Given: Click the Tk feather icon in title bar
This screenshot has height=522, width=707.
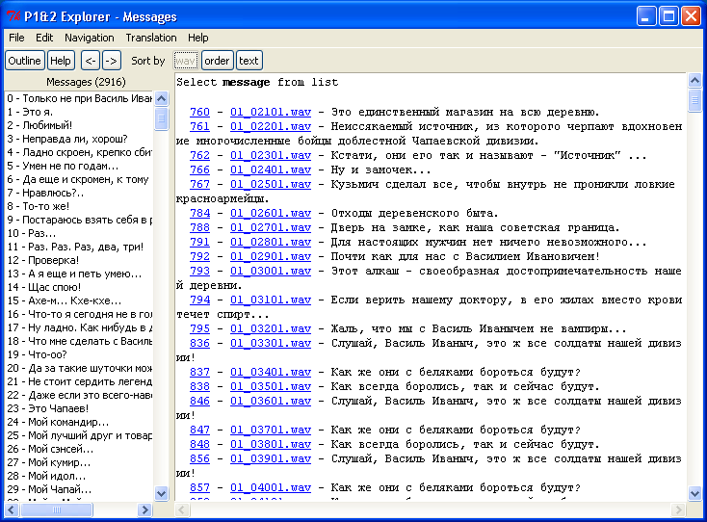Looking at the screenshot, I should (x=13, y=16).
